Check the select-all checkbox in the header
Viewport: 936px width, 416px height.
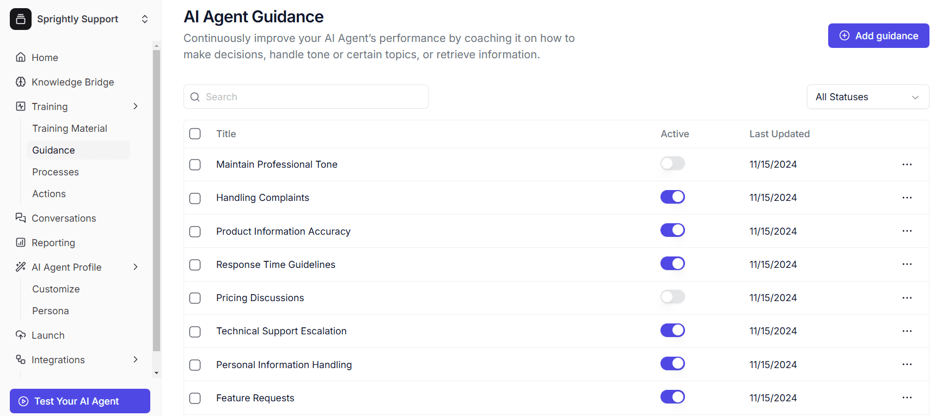point(195,133)
